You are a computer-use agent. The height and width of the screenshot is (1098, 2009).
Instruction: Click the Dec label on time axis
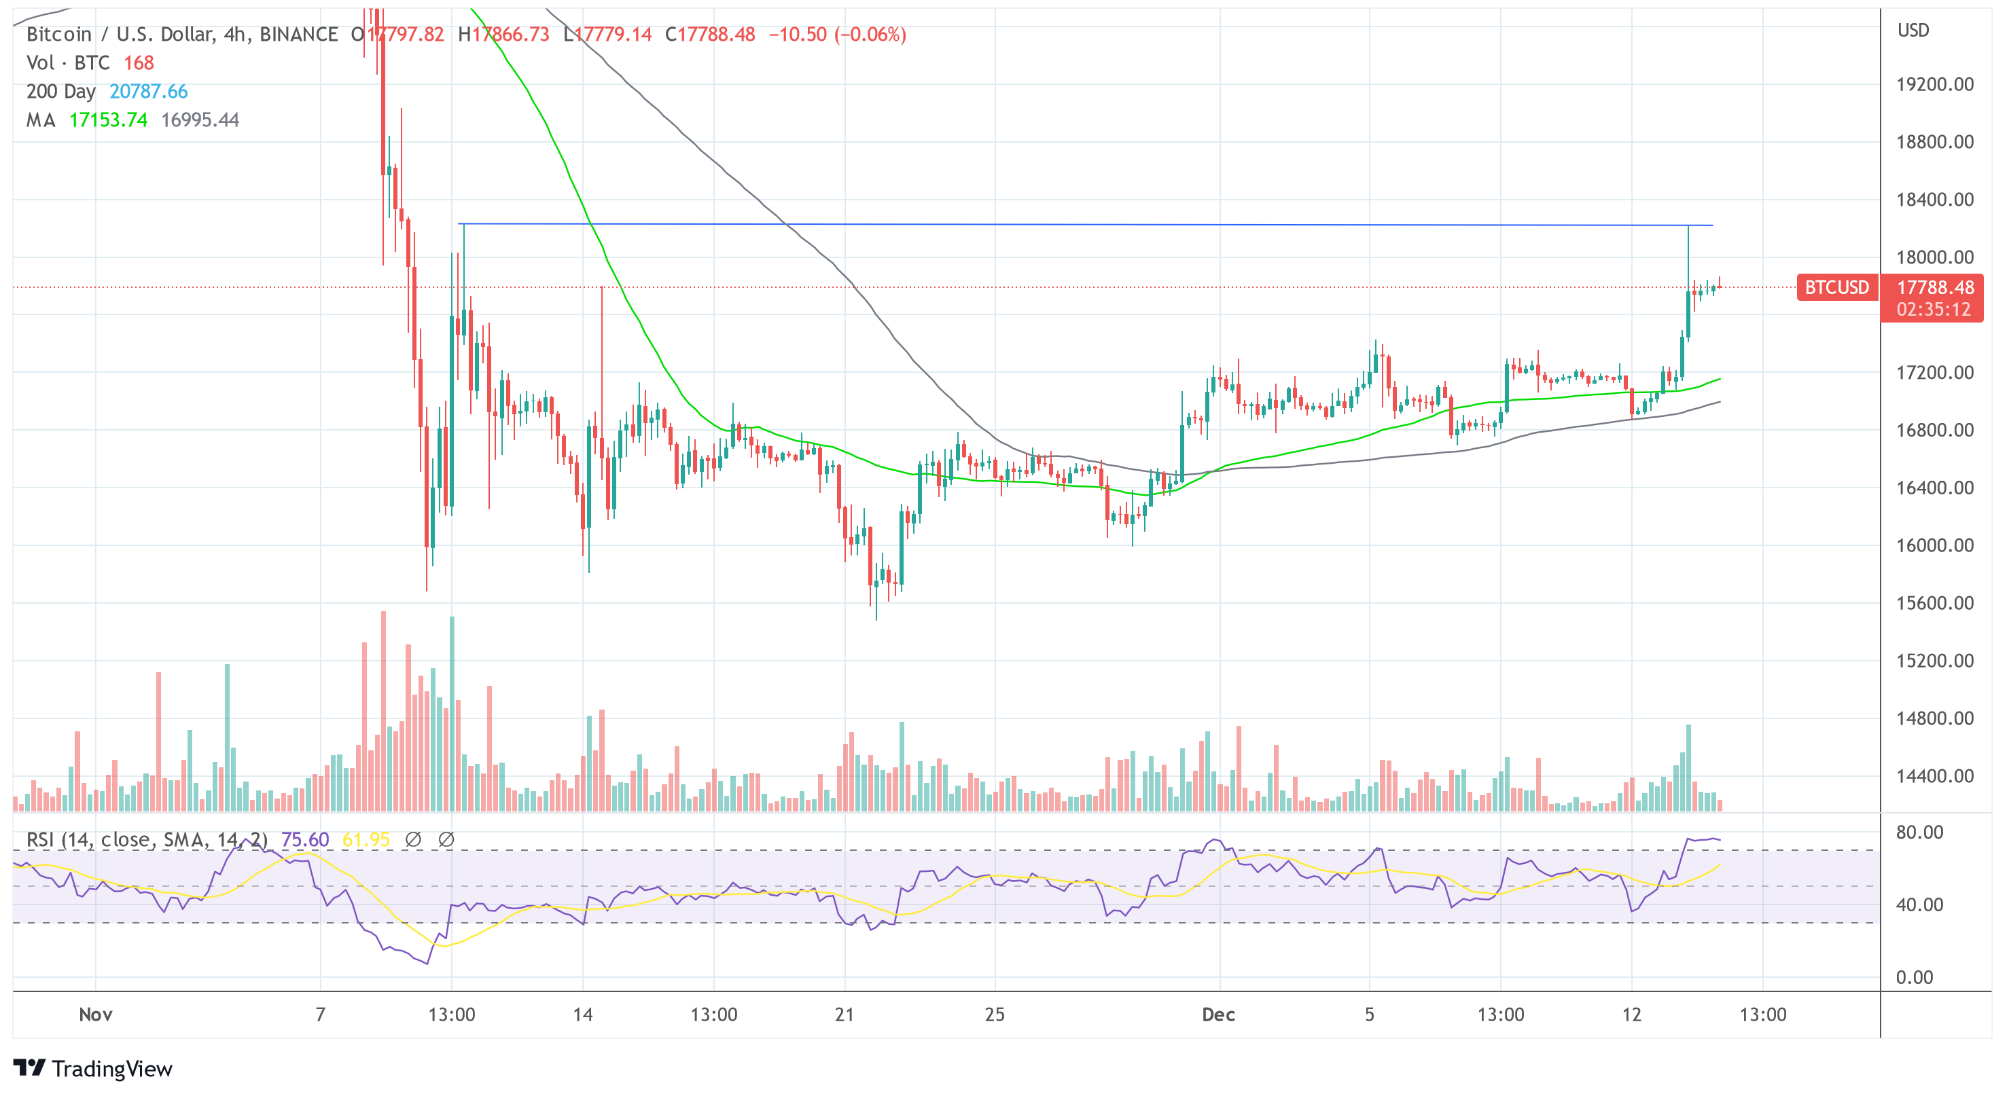point(1219,1014)
